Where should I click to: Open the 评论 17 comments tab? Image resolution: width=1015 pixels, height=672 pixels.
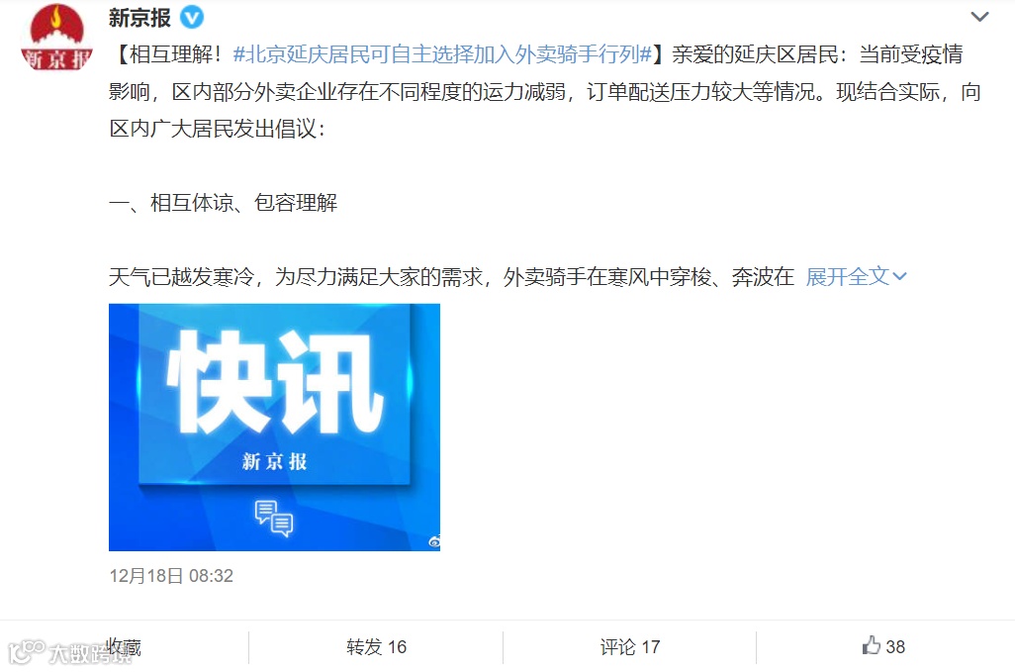click(x=630, y=646)
